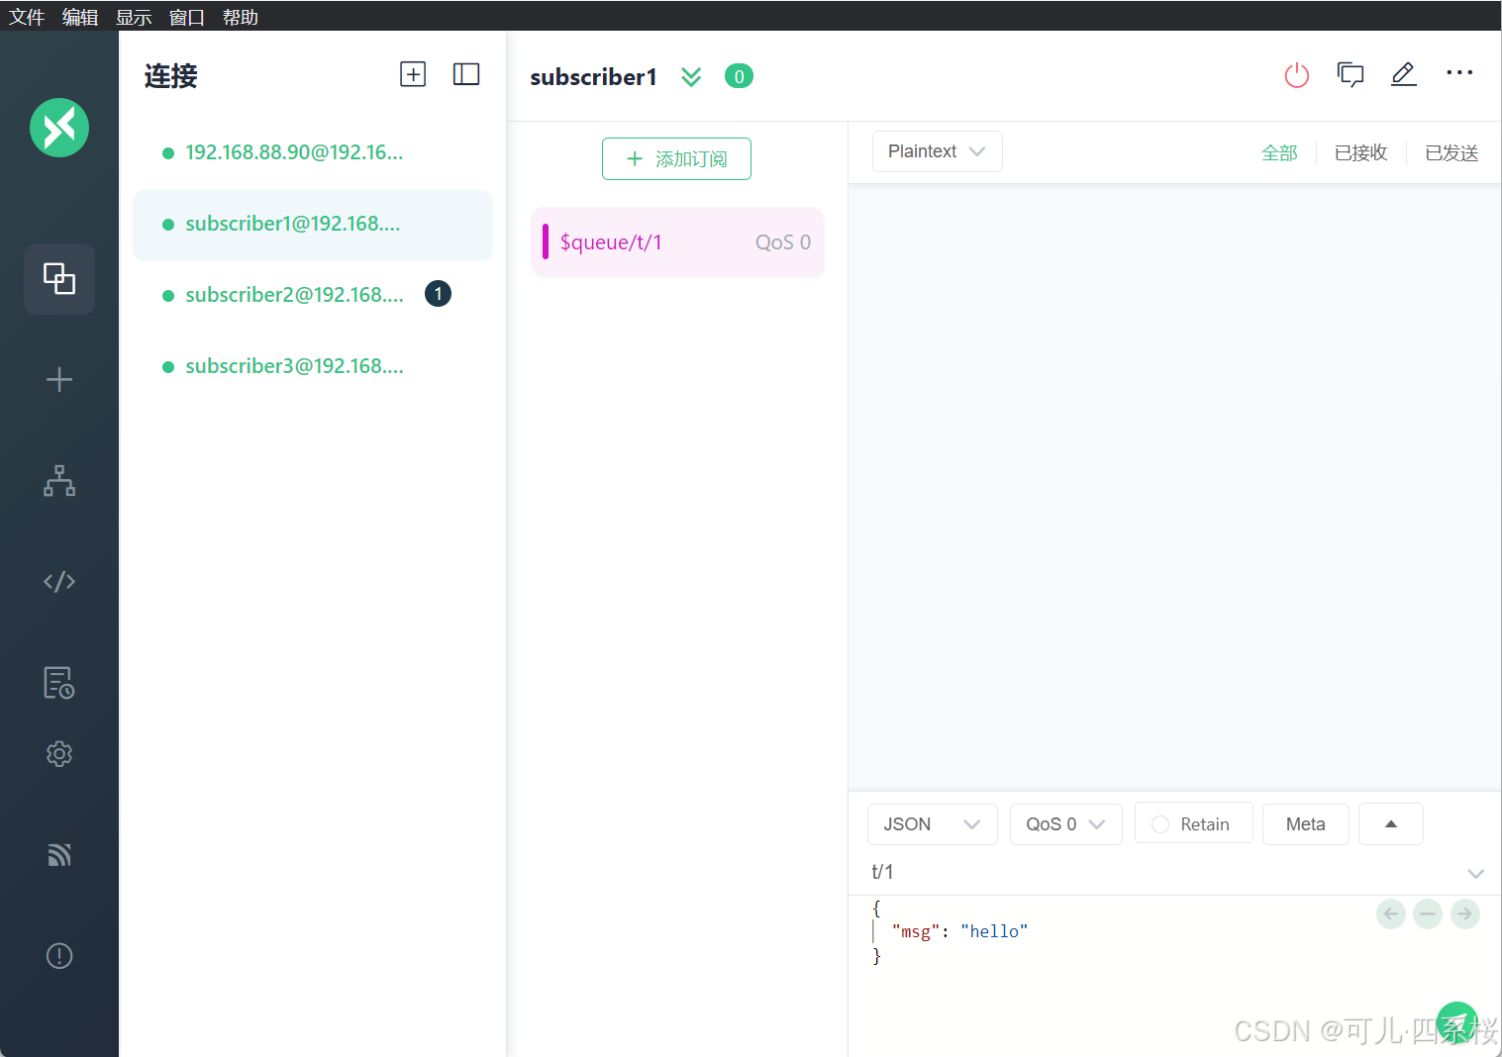This screenshot has width=1502, height=1057.
Task: Select connection 192.168.88.90@192.16...
Action: [x=312, y=152]
